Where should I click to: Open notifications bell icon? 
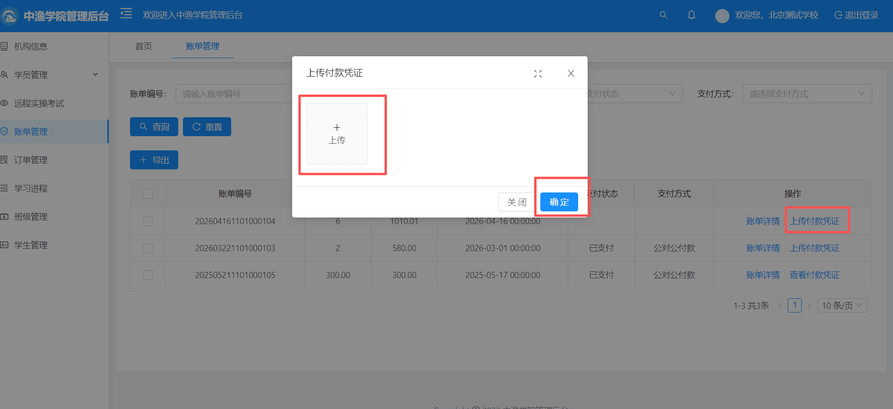692,15
